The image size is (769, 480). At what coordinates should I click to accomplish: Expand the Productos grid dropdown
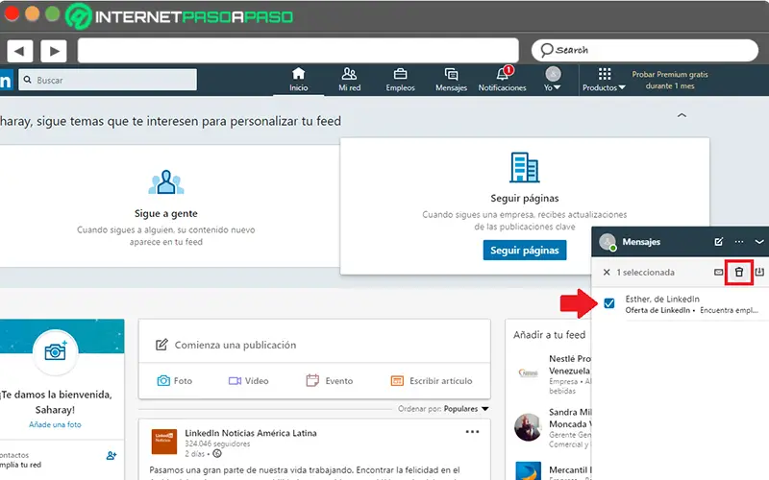tap(604, 80)
